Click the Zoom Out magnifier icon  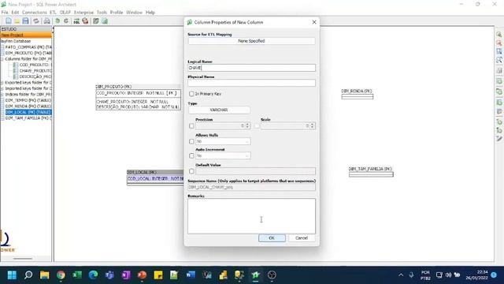pyautogui.click(x=498, y=43)
